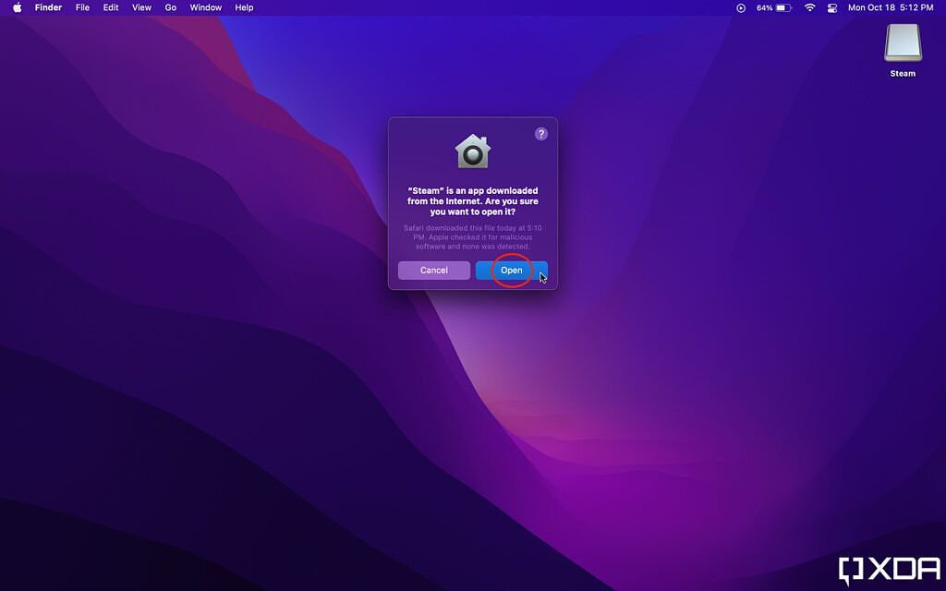Open the Finder menu
Viewport: 946px width, 591px height.
[x=47, y=7]
